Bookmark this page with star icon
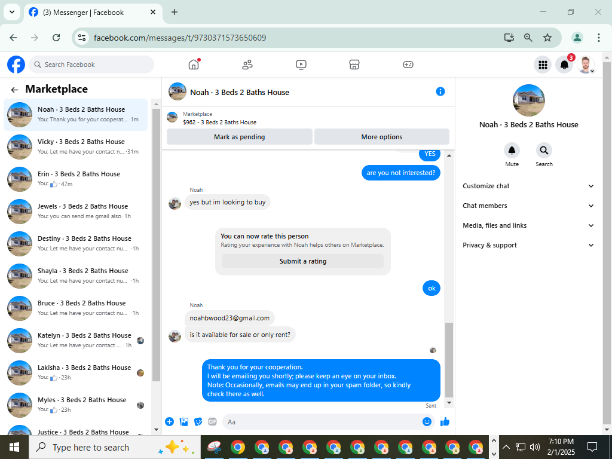612x459 pixels. (547, 38)
